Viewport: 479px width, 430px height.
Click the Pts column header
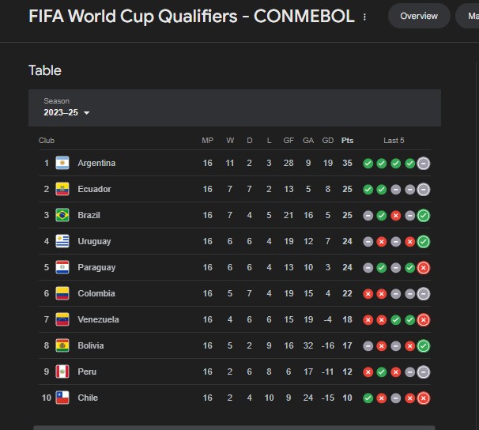(347, 141)
